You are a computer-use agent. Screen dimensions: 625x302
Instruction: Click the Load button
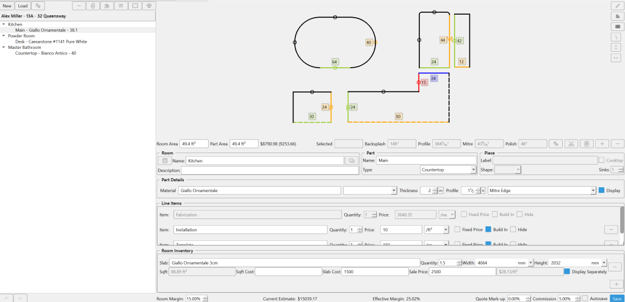23,5
